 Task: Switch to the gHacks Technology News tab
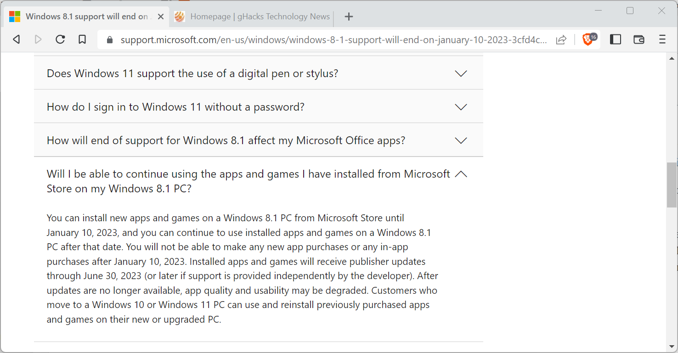(x=253, y=16)
